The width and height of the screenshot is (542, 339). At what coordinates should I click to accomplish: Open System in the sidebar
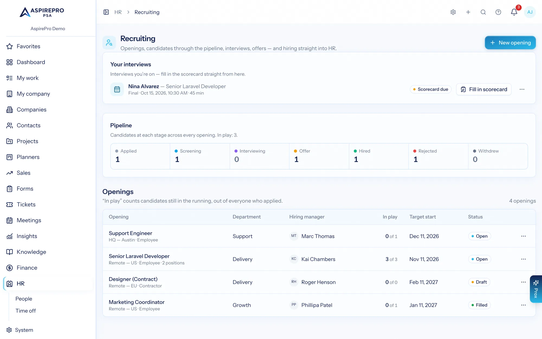(20, 330)
